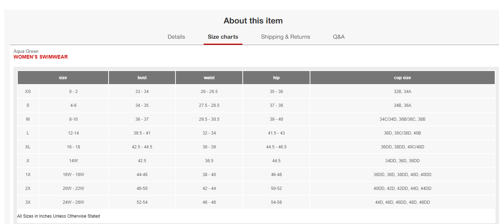
Task: Click waist value '29.5 - 30.5'
Action: point(209,119)
